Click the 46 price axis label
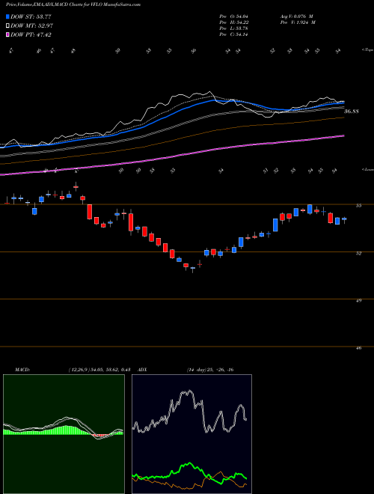Image resolution: width=374 pixels, height=494 pixels. (x=358, y=348)
